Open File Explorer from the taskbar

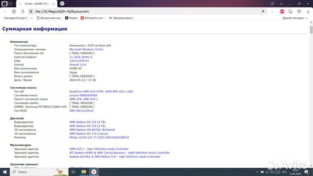(83, 172)
